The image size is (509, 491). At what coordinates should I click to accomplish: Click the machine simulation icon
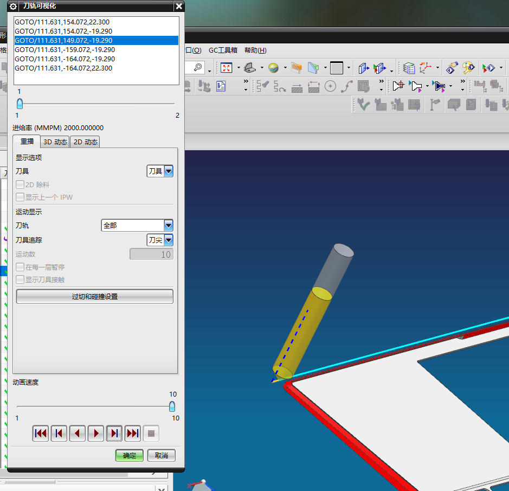204,86
